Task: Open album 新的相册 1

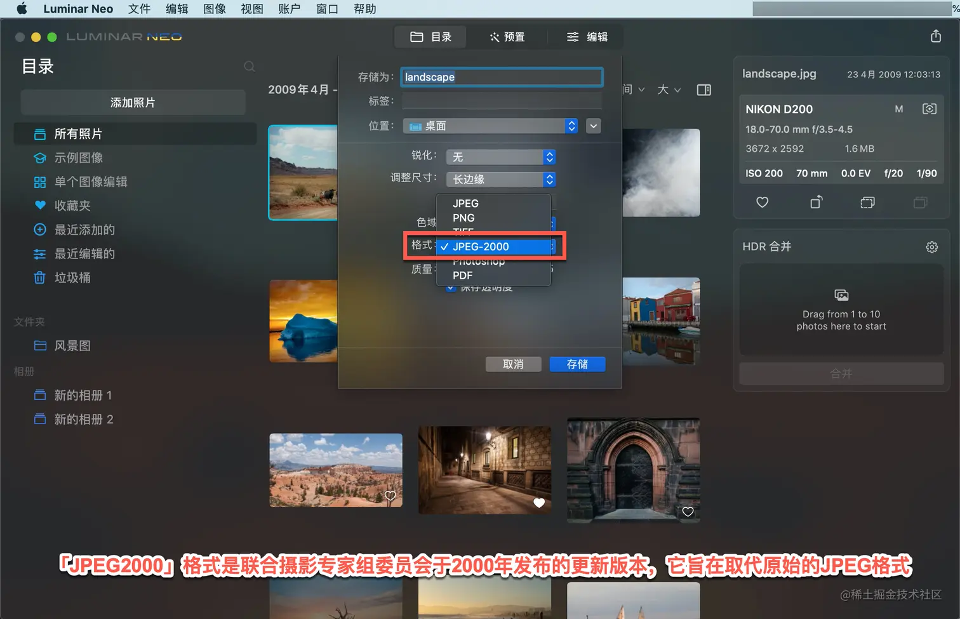Action: [x=135, y=396]
